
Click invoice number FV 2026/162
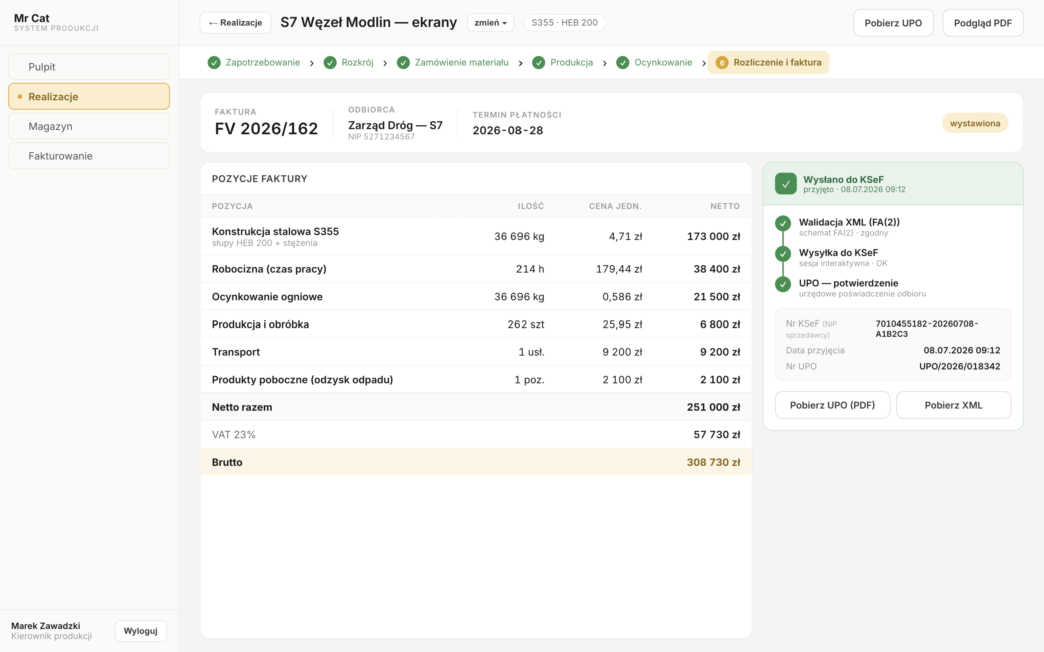266,128
